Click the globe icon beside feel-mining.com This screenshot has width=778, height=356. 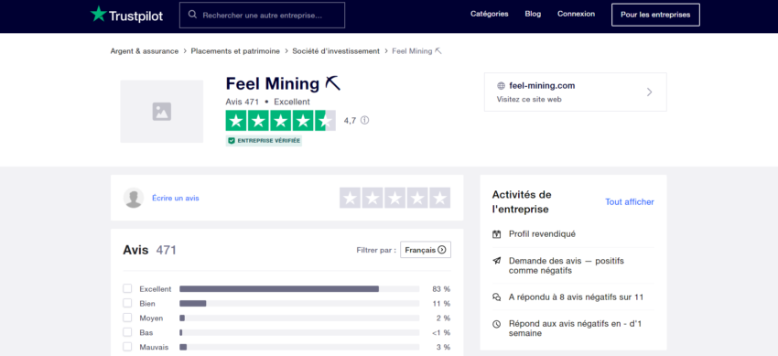point(502,86)
